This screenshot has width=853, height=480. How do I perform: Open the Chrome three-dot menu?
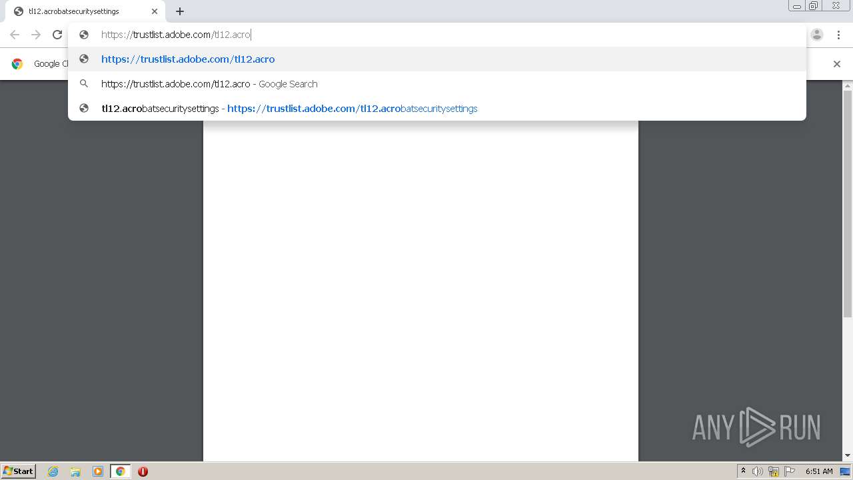pyautogui.click(x=838, y=35)
